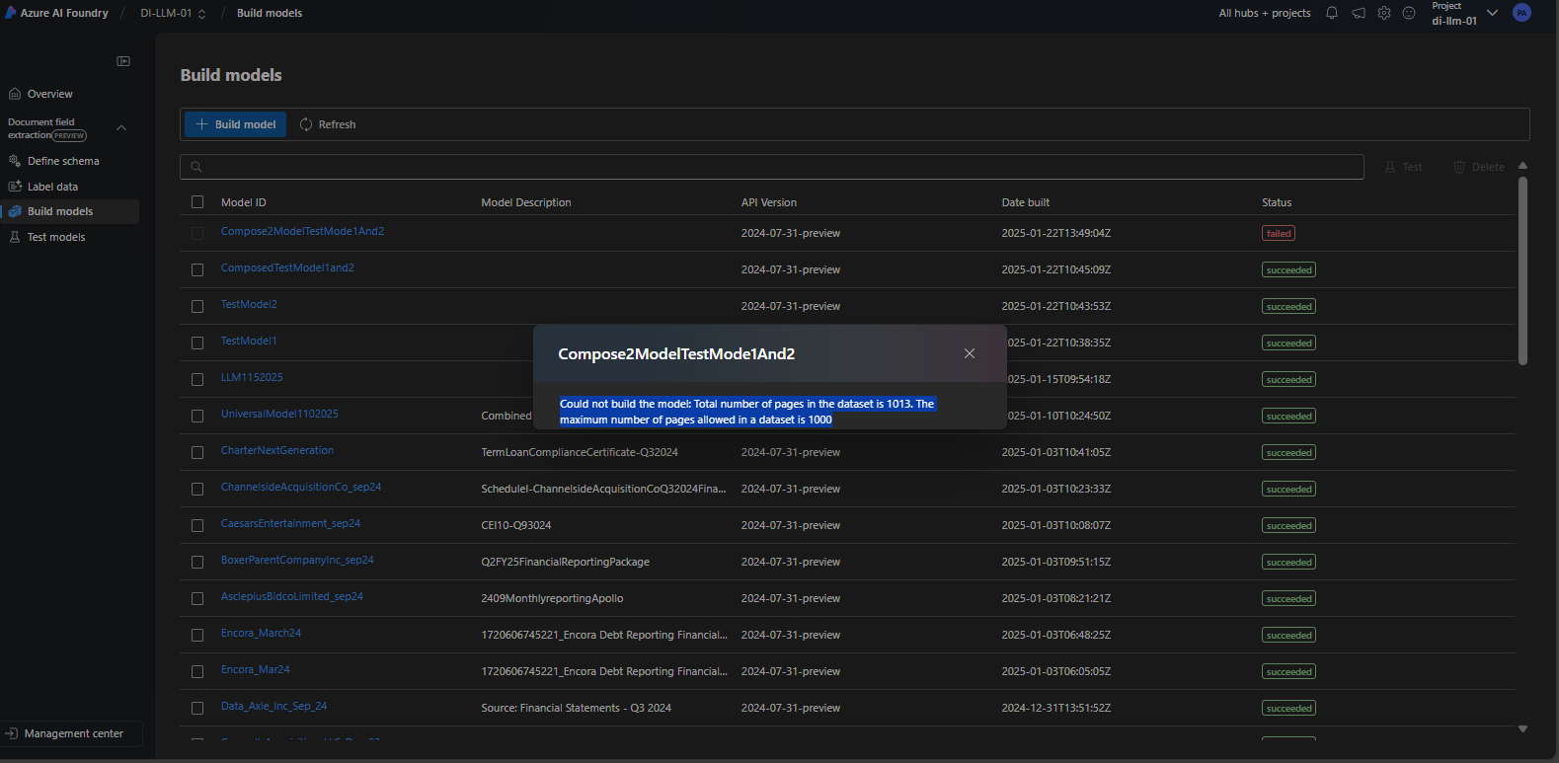Click the Test models flask icon
1559x763 pixels.
point(15,237)
